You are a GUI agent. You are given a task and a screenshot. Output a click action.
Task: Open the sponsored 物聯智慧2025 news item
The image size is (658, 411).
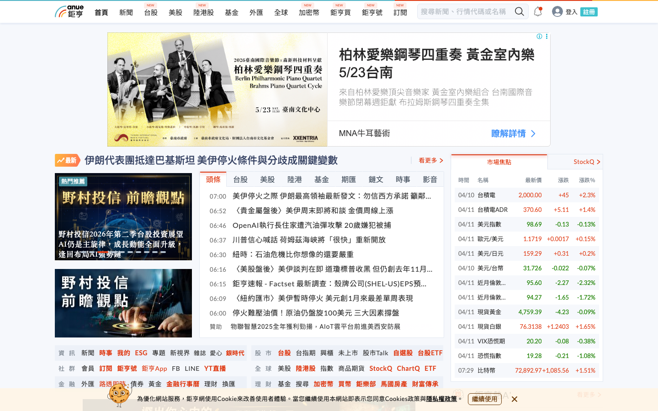click(x=315, y=327)
